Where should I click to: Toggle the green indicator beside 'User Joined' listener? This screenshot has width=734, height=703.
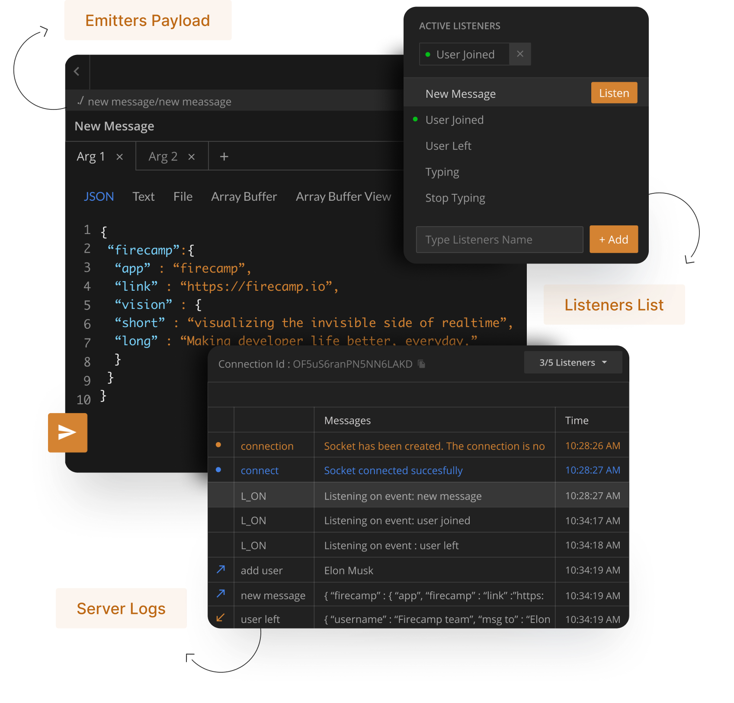click(416, 119)
